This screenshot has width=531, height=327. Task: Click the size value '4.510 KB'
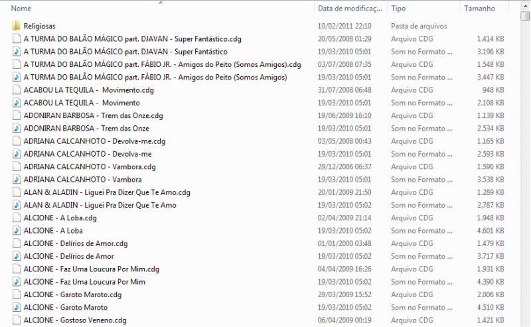coord(491,307)
